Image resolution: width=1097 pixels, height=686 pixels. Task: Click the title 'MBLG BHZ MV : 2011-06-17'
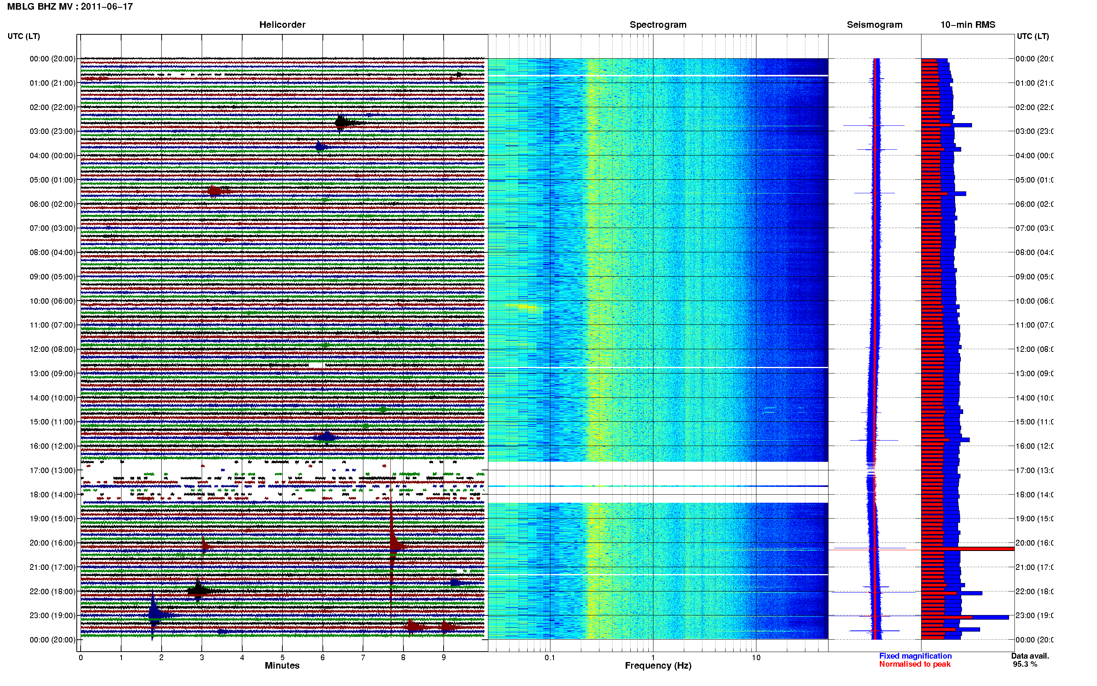pyautogui.click(x=70, y=6)
